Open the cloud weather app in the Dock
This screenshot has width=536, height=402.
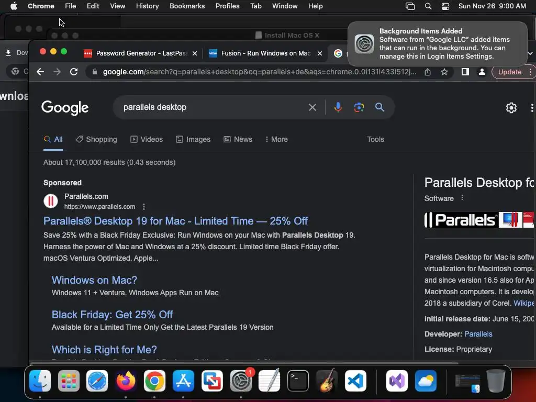(426, 381)
